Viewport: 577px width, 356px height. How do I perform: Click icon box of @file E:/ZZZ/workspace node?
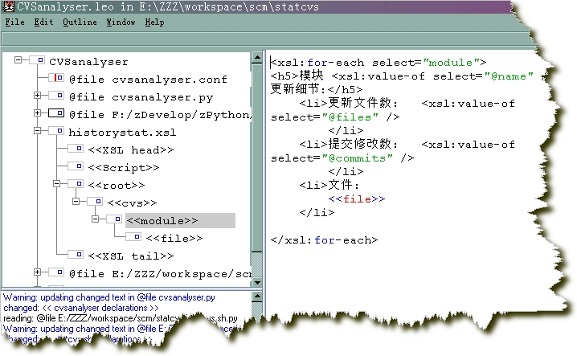pyautogui.click(x=56, y=272)
